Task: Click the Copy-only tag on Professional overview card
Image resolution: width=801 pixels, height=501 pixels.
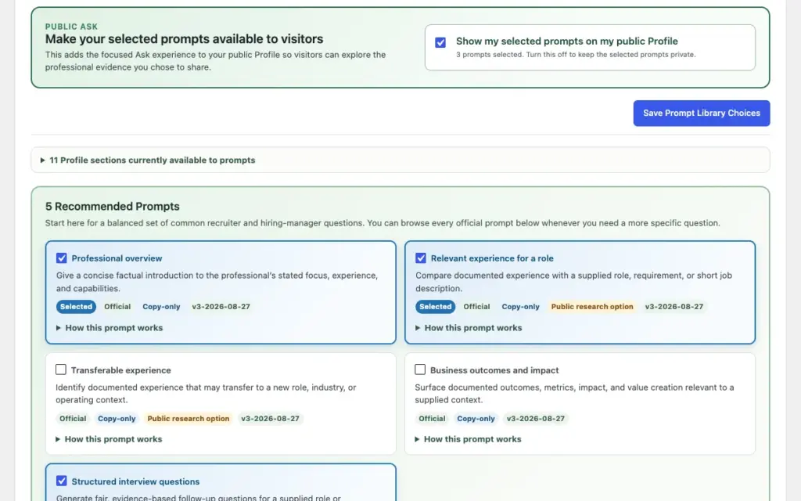Action: point(161,307)
